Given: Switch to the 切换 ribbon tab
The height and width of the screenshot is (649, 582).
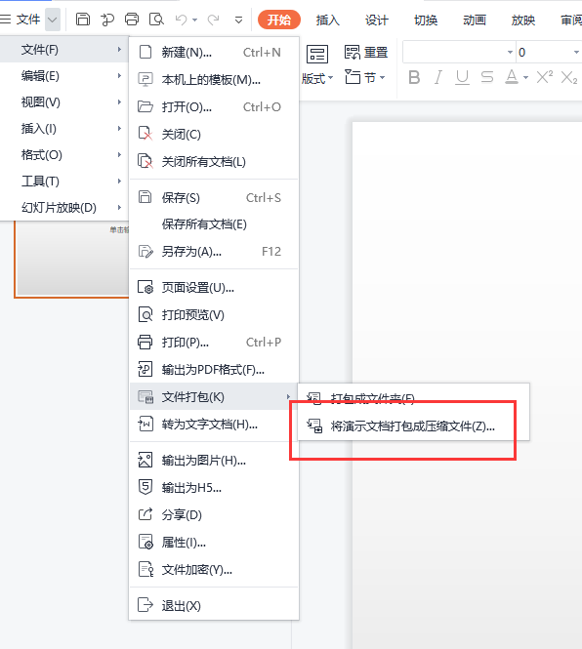Looking at the screenshot, I should pyautogui.click(x=426, y=20).
